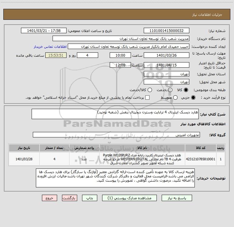Image resolution: width=234 pixels, height=227 pixels.
Task: Click the چاپ print button
Action: tap(90, 198)
